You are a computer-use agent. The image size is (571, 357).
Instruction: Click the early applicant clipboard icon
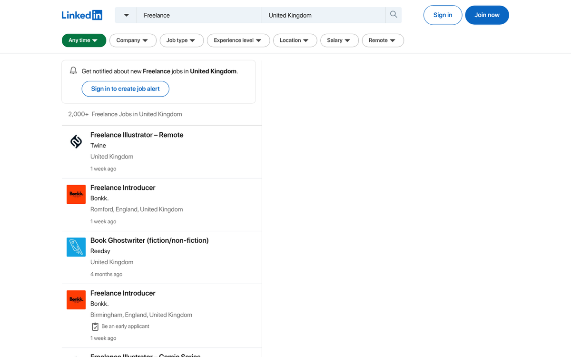pos(95,326)
